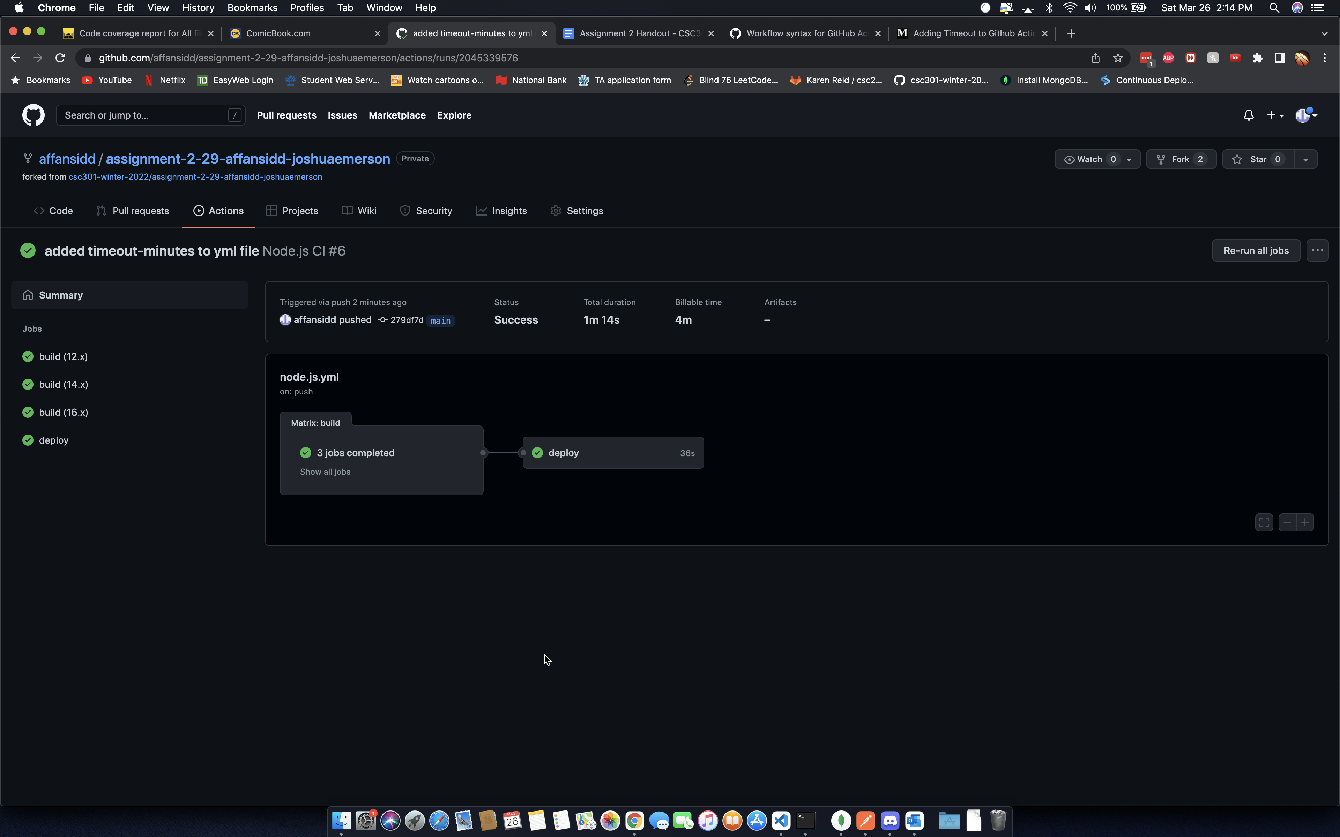Open Postman from the dock
This screenshot has height=837, width=1340.
pyautogui.click(x=865, y=820)
